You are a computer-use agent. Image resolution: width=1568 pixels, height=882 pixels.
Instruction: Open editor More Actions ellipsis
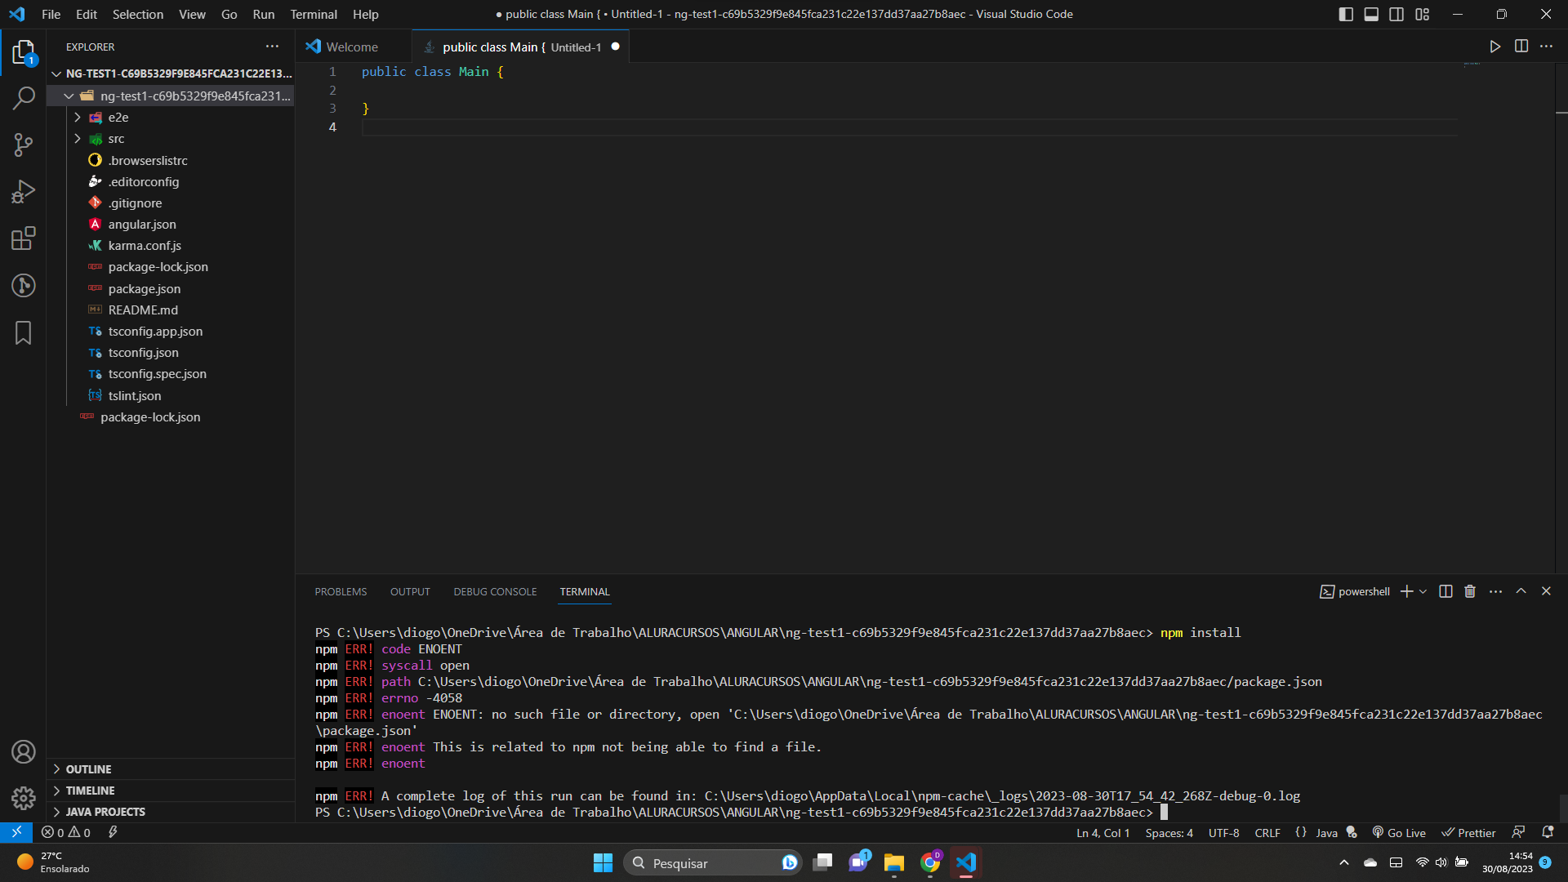tap(1547, 47)
